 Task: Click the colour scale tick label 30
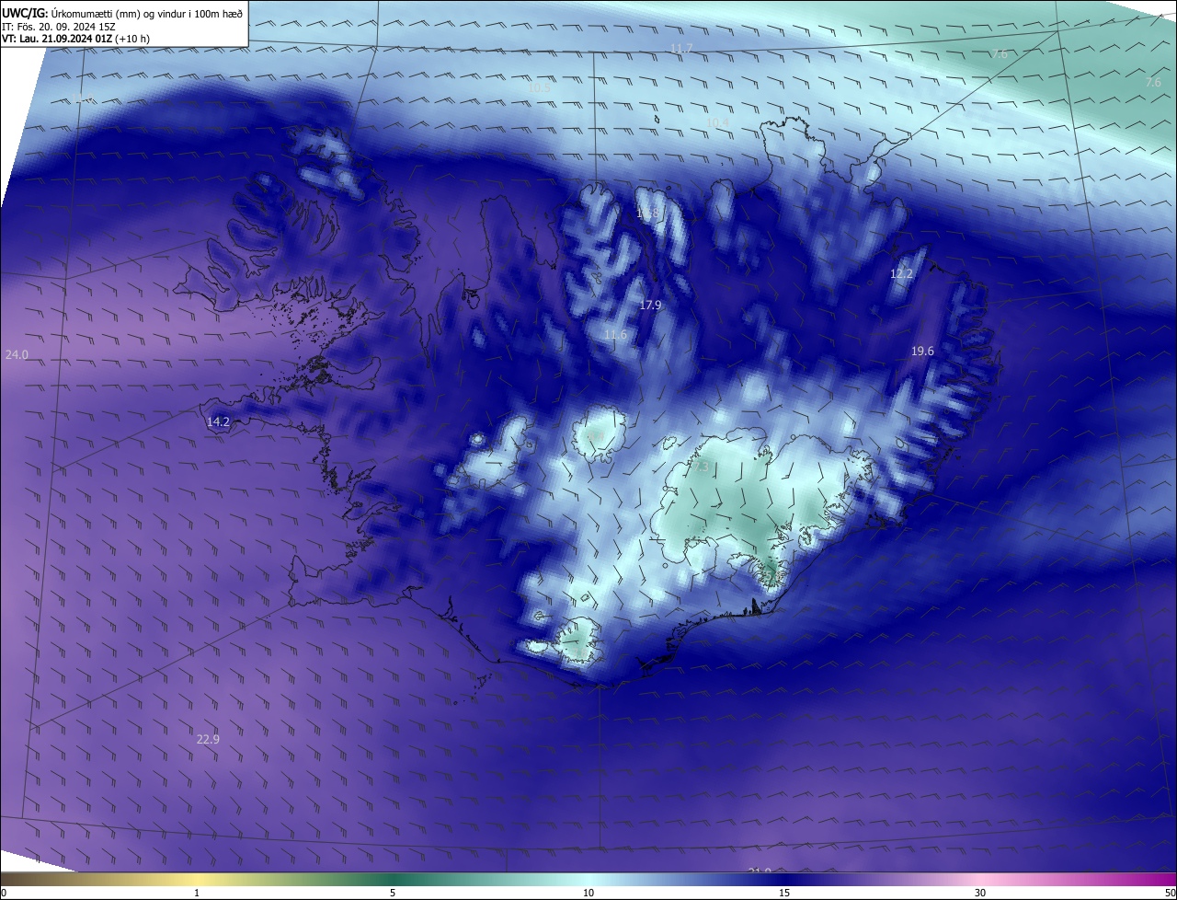coord(980,893)
